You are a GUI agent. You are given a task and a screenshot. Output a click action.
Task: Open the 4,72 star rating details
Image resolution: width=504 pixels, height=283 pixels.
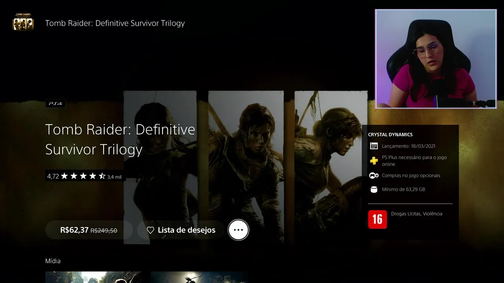coord(85,176)
